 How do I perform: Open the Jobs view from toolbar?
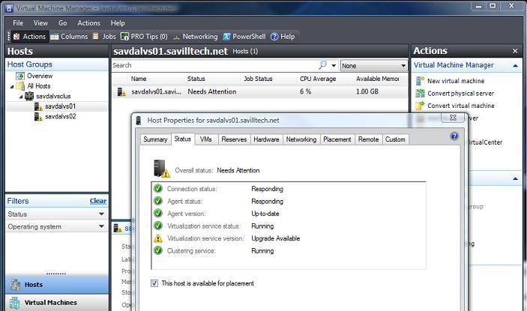[x=104, y=37]
